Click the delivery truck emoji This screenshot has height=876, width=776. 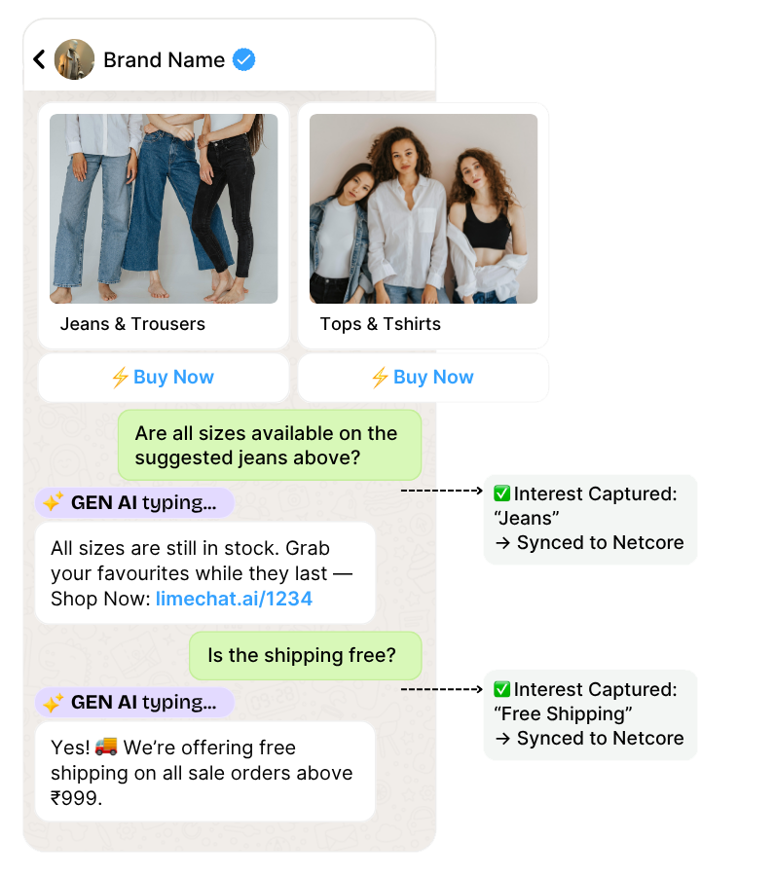tap(106, 747)
